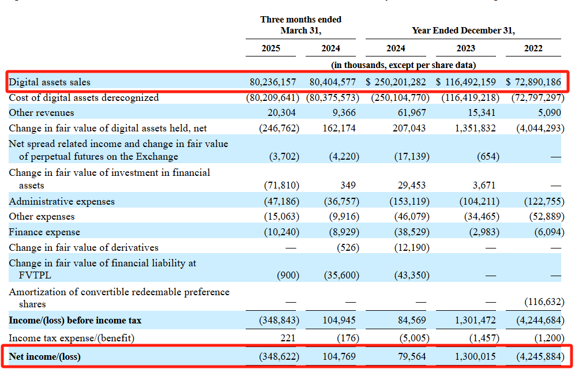
Task: Click Other revenues value 61,967
Action: point(412,112)
